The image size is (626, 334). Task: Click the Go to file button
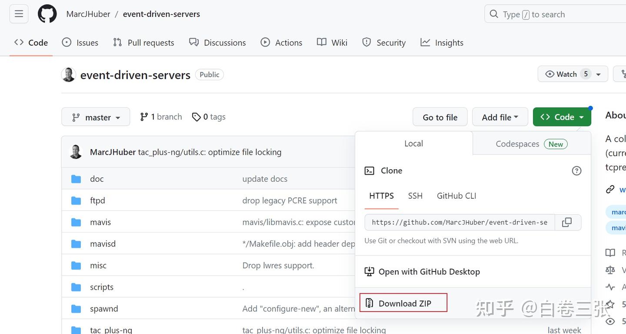[440, 117]
